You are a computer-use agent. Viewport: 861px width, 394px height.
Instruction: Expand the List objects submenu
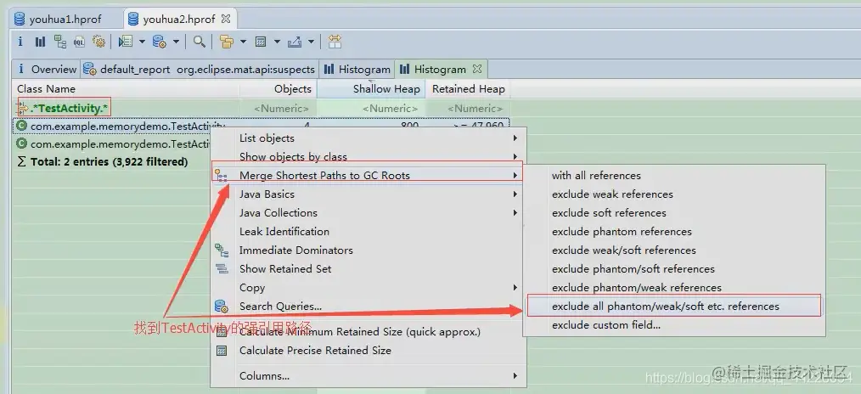(x=369, y=138)
